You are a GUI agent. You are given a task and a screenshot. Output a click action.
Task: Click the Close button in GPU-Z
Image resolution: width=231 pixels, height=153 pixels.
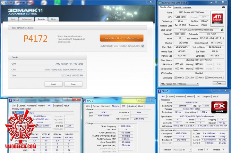219,83
